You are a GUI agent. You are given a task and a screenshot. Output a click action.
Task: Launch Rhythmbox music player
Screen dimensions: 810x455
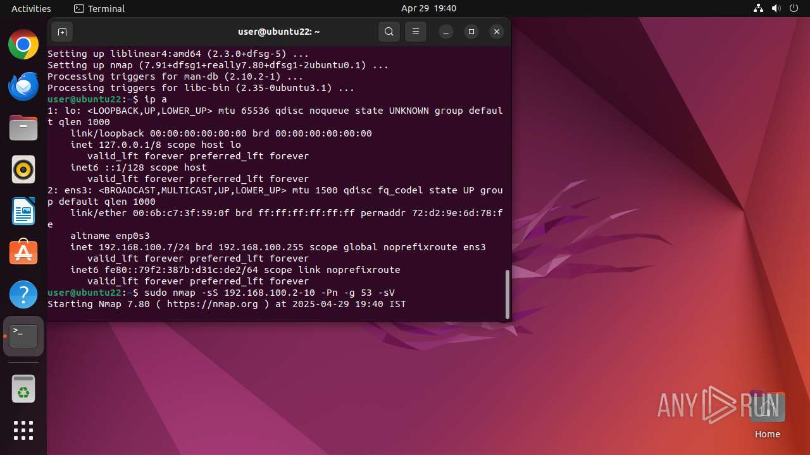[23, 170]
